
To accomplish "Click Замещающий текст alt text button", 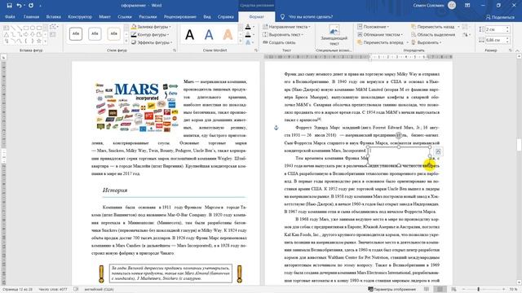I will pos(334,36).
